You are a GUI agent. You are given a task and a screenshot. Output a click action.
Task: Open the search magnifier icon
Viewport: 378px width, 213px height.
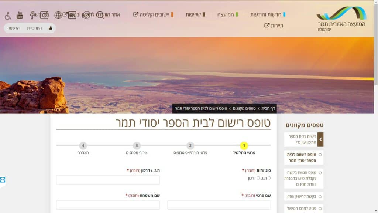pos(100,15)
